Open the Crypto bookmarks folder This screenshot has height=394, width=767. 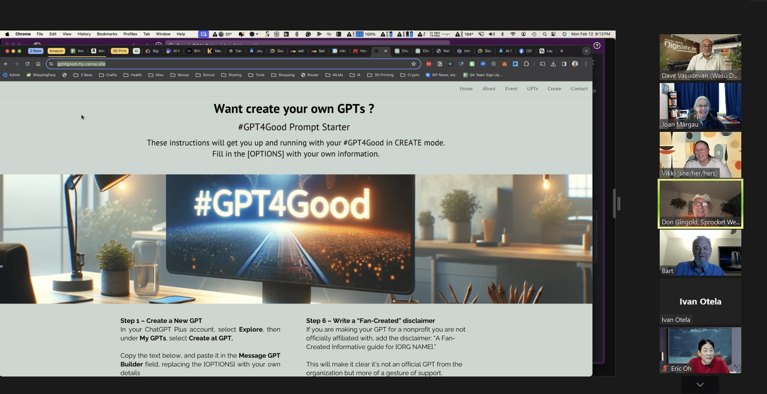tap(410, 75)
